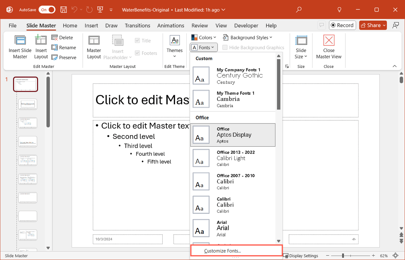Viewport: 405px width, 260px height.
Task: Open the File tab
Action: (x=12, y=25)
